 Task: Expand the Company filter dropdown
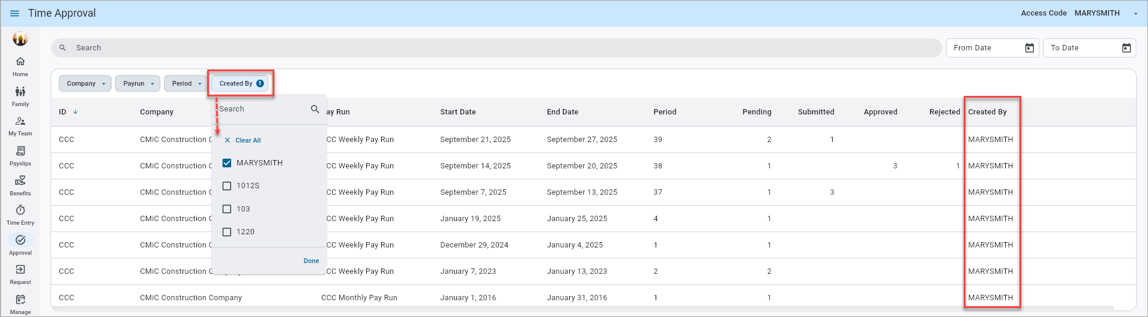[x=85, y=84]
